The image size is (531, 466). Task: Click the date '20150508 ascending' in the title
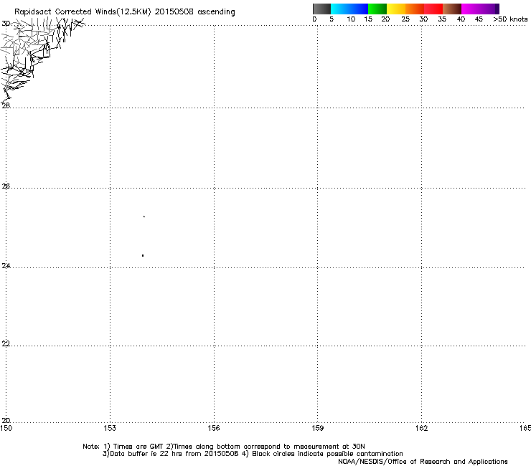[194, 12]
